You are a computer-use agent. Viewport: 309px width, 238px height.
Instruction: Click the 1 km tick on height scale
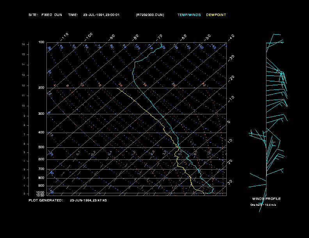pyautogui.click(x=25, y=186)
